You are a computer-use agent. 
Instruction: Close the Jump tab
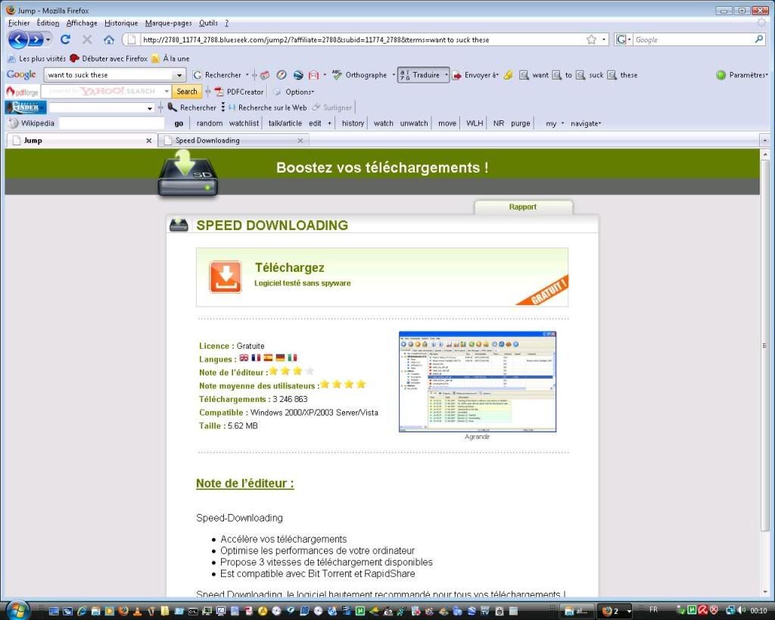click(149, 140)
